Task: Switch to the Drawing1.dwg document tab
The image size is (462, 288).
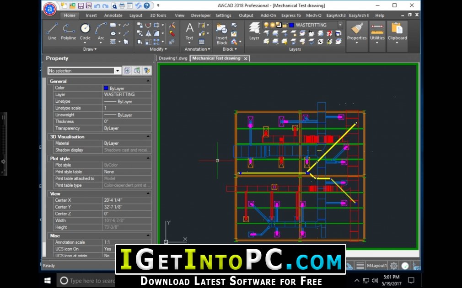Action: pyautogui.click(x=173, y=58)
